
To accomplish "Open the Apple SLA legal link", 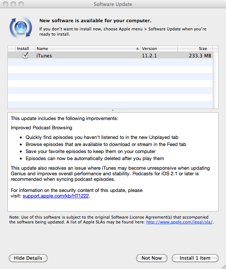I will pyautogui.click(x=179, y=222).
